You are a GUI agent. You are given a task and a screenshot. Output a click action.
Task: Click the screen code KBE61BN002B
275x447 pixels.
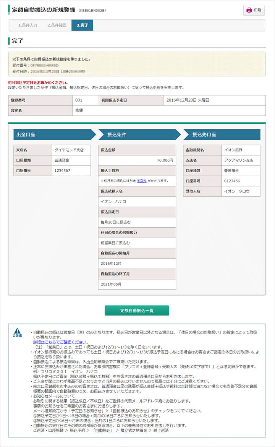tap(92, 10)
